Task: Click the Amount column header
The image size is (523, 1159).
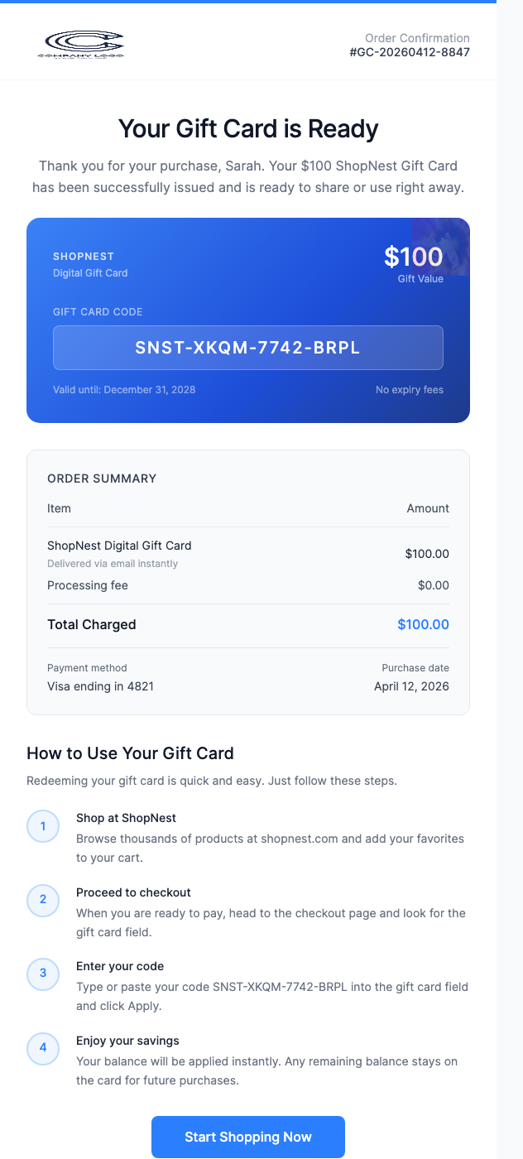Action: click(x=428, y=508)
